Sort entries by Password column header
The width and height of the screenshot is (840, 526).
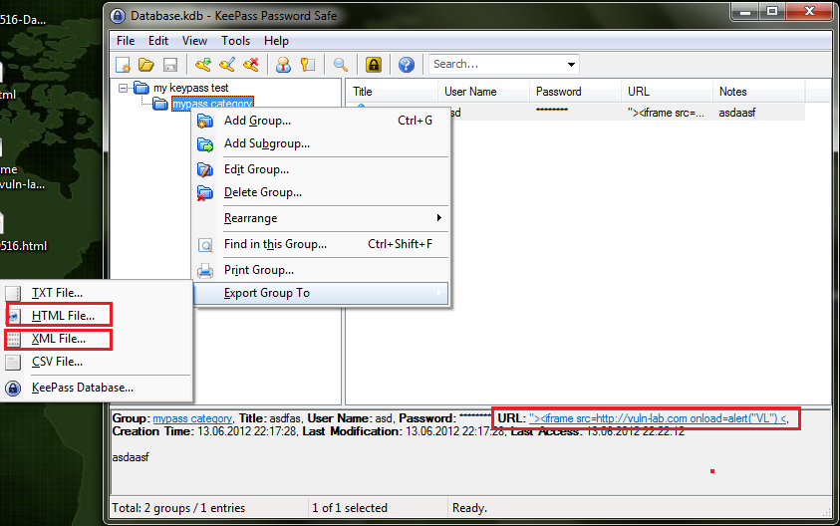pyautogui.click(x=575, y=92)
